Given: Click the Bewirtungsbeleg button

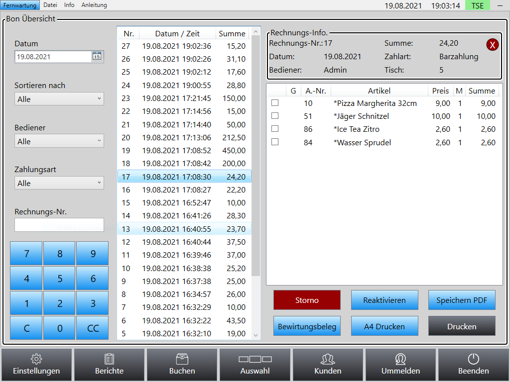Looking at the screenshot, I should coord(307,326).
